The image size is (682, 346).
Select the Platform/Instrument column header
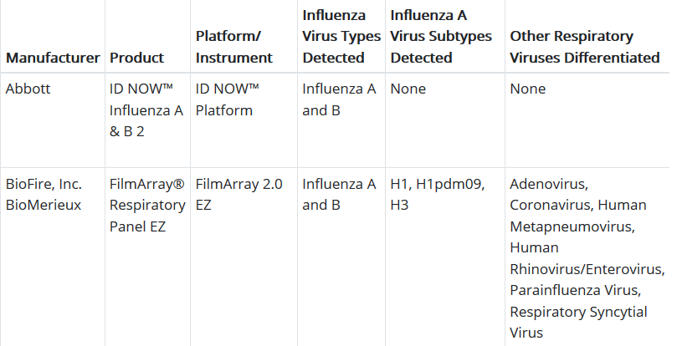tap(233, 47)
